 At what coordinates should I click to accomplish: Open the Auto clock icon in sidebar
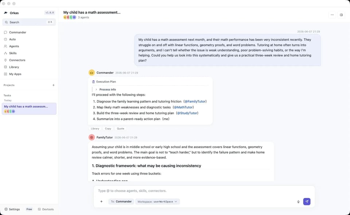pyautogui.click(x=5, y=39)
